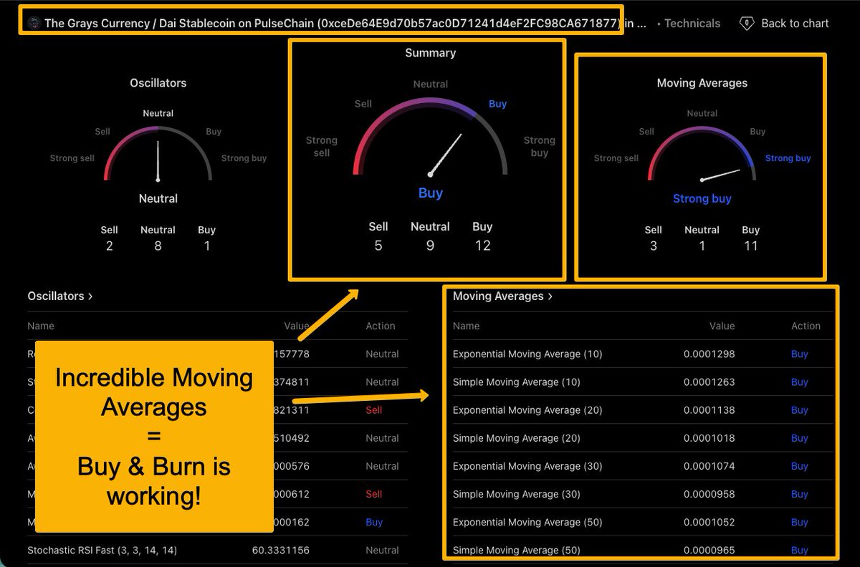Image resolution: width=860 pixels, height=567 pixels.
Task: Click the oscillator value 60.3331156
Action: coord(281,550)
